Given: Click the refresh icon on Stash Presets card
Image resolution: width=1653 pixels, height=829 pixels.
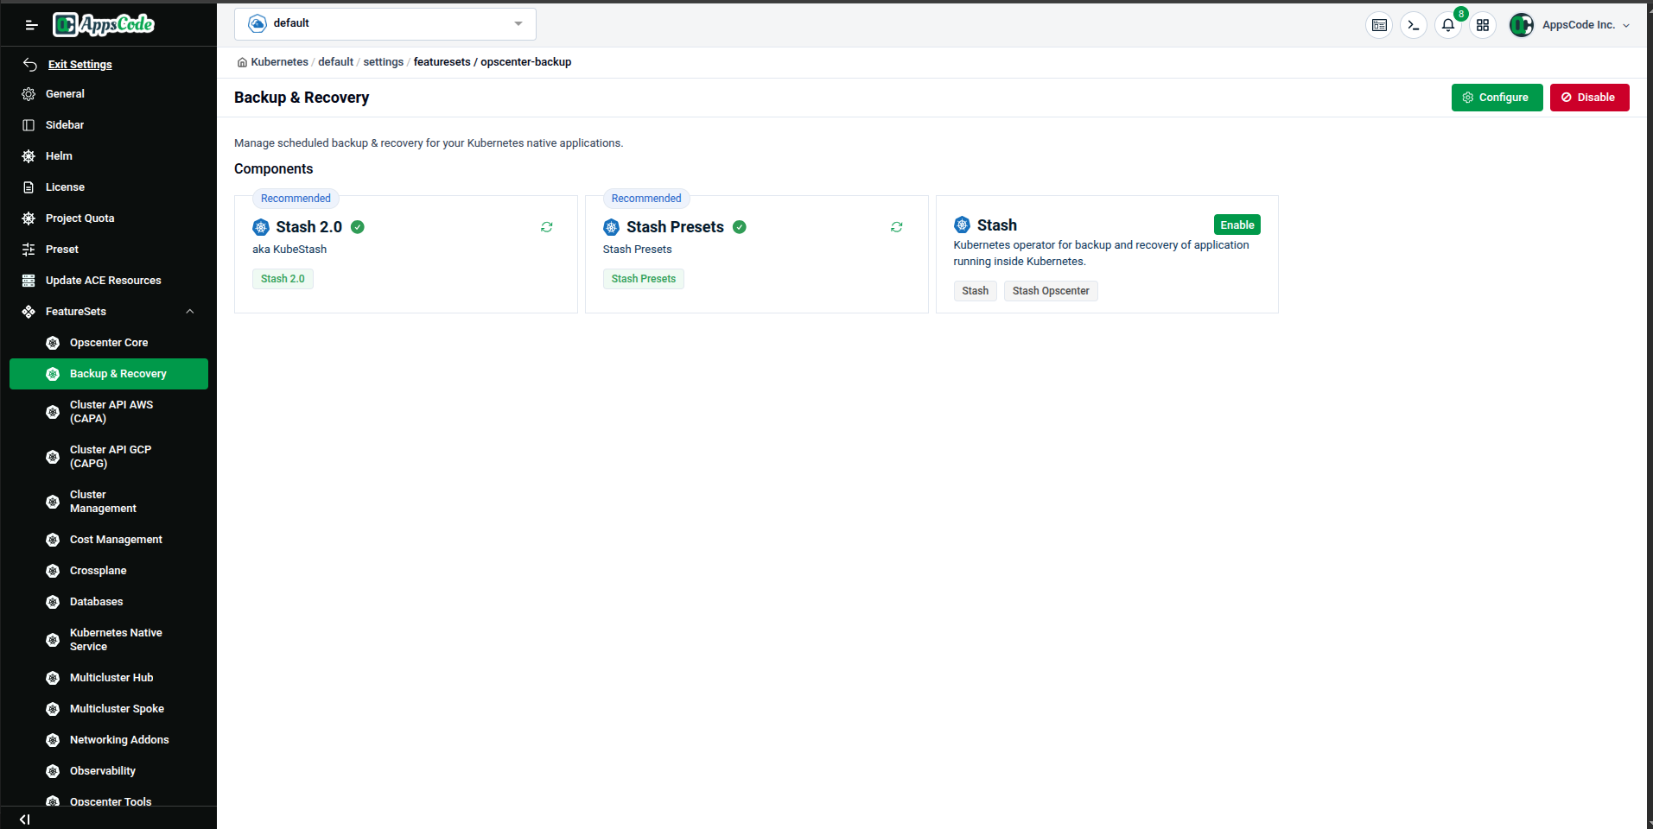Looking at the screenshot, I should pyautogui.click(x=896, y=226).
